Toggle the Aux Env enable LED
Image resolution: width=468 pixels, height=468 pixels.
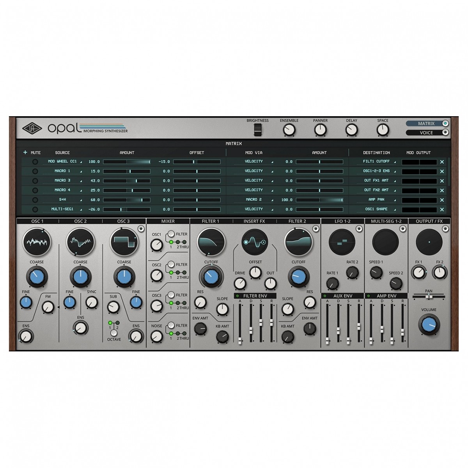(x=324, y=296)
